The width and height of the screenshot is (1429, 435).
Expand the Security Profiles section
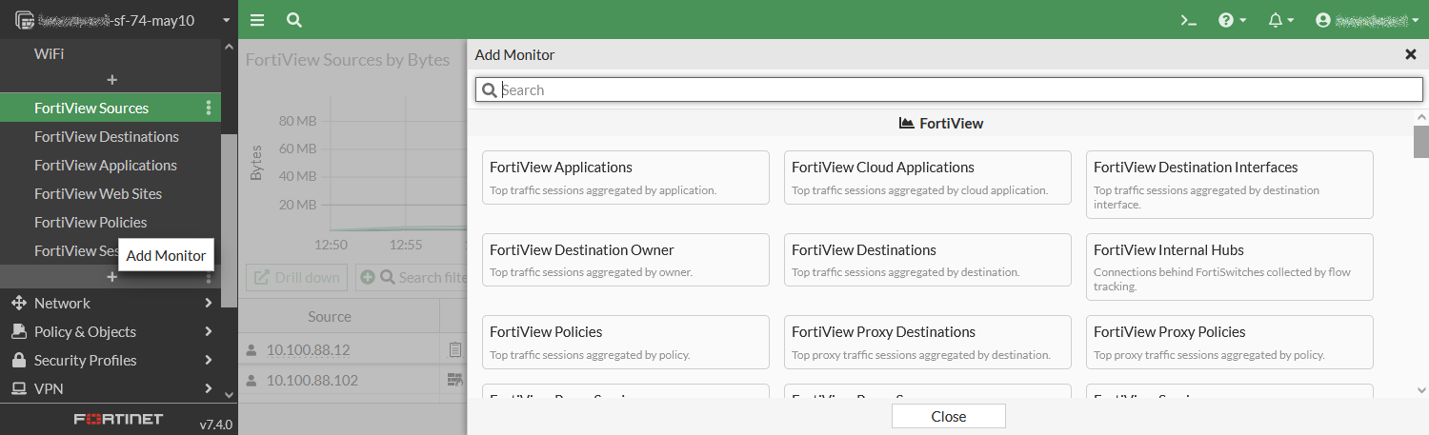[x=111, y=360]
